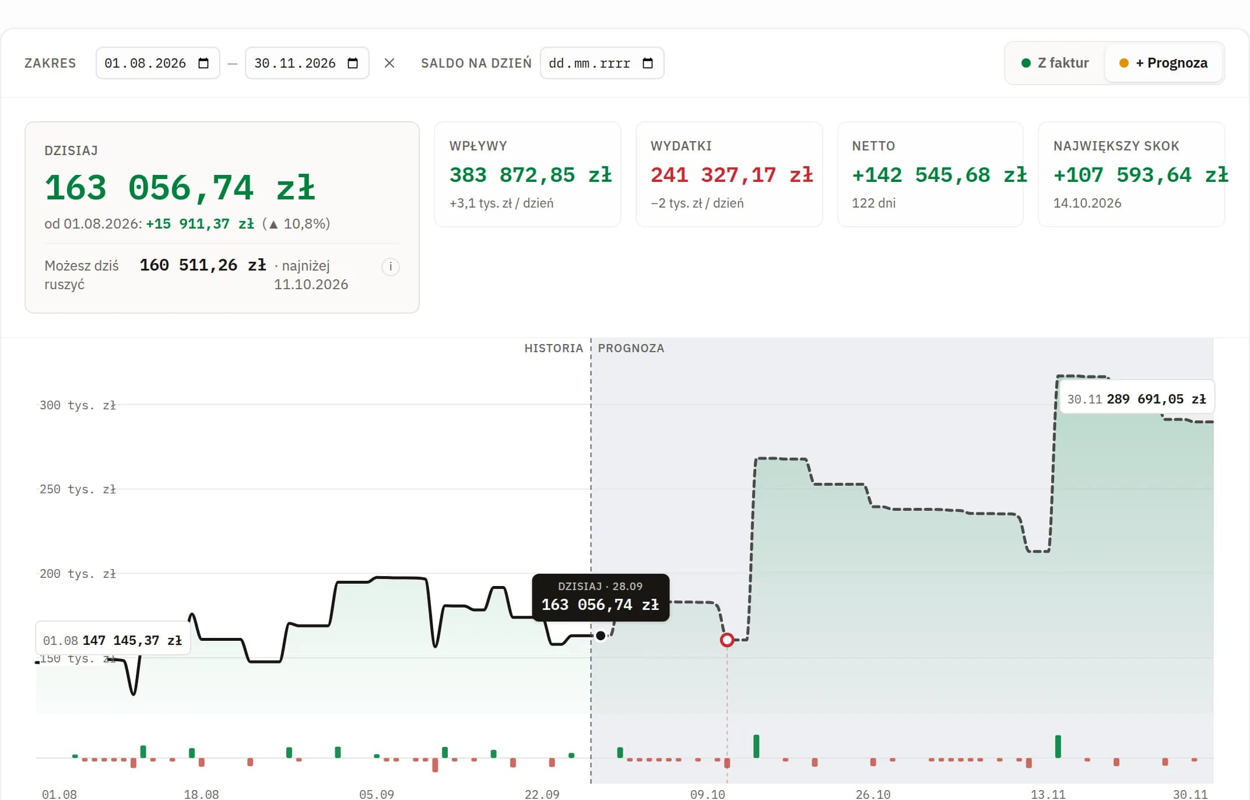Edit start date field 01.08.2026

pos(157,63)
